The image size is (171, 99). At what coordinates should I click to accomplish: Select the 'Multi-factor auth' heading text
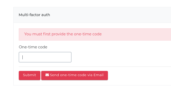[x=34, y=15]
